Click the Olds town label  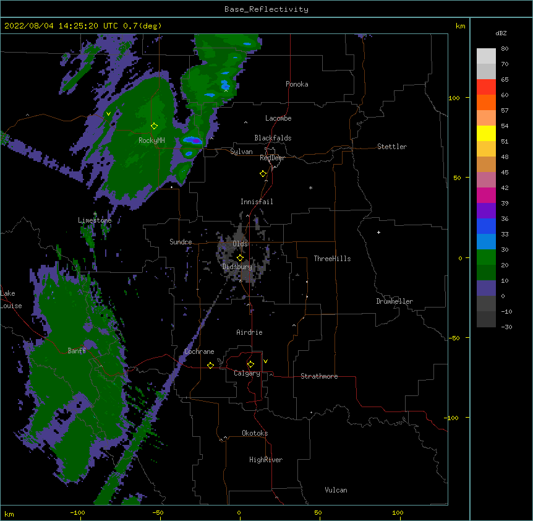[x=240, y=244]
